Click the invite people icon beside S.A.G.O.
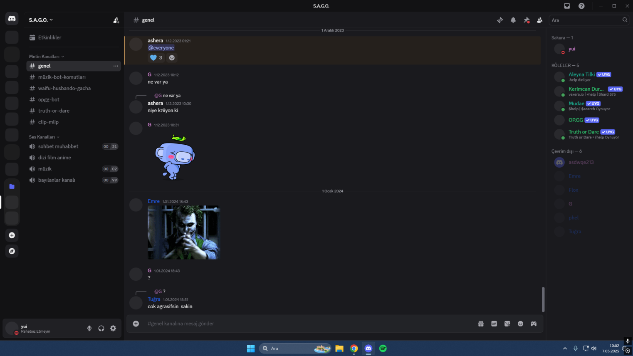This screenshot has width=633, height=356. (x=116, y=20)
